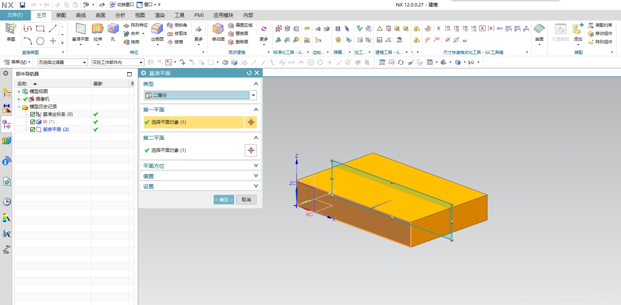Click the 草图 sketch icon

(x=11, y=29)
